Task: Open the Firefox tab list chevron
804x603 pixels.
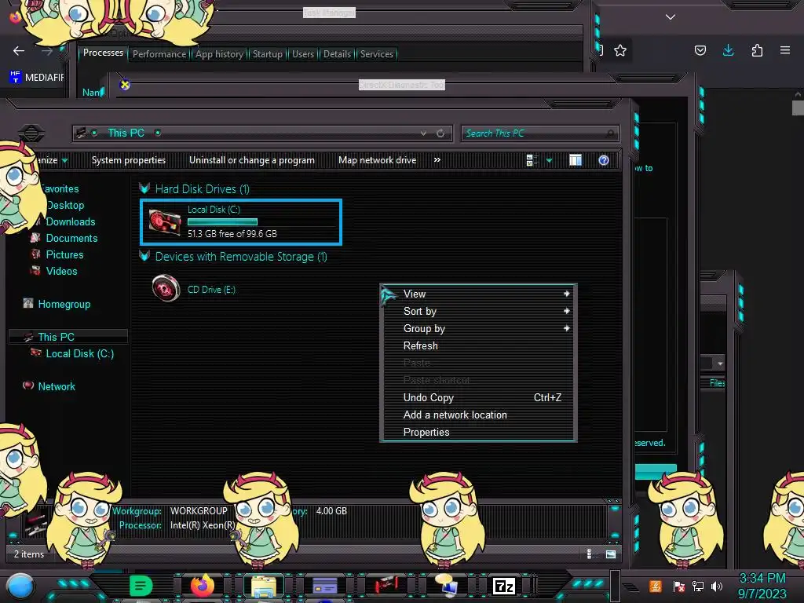Action: (671, 17)
